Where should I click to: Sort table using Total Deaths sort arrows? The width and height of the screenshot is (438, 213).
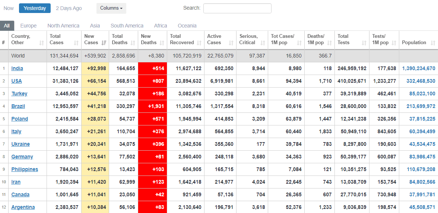(133, 43)
